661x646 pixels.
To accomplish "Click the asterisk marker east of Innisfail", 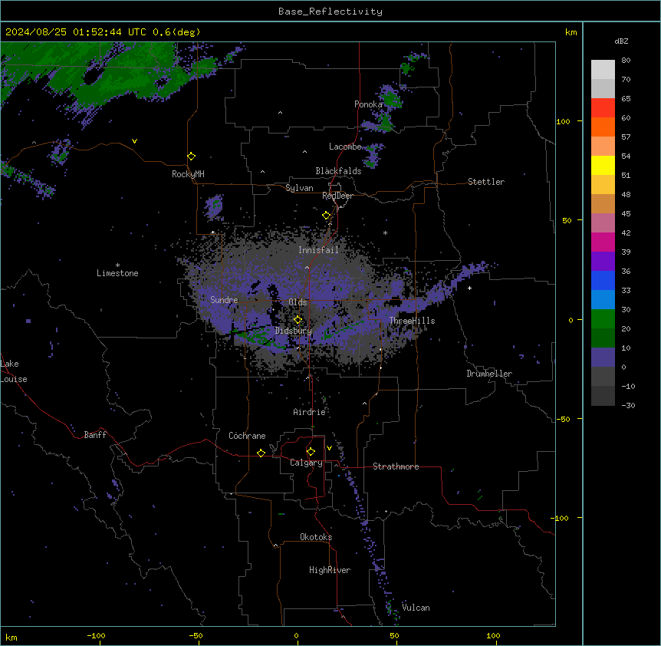I will tap(385, 232).
